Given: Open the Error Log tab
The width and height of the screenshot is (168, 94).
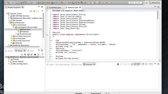Looking at the screenshot, I should pos(76,64).
